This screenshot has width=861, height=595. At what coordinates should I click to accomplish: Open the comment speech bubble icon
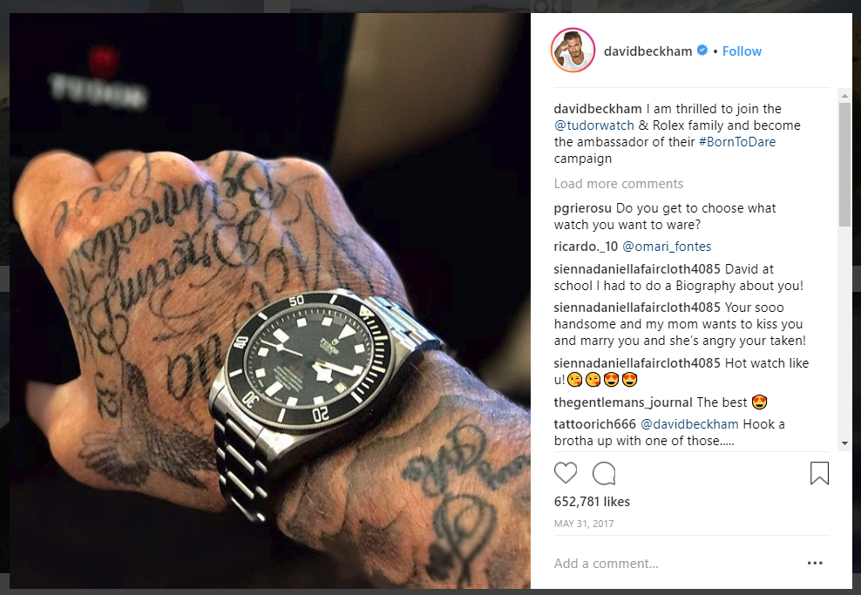click(604, 473)
